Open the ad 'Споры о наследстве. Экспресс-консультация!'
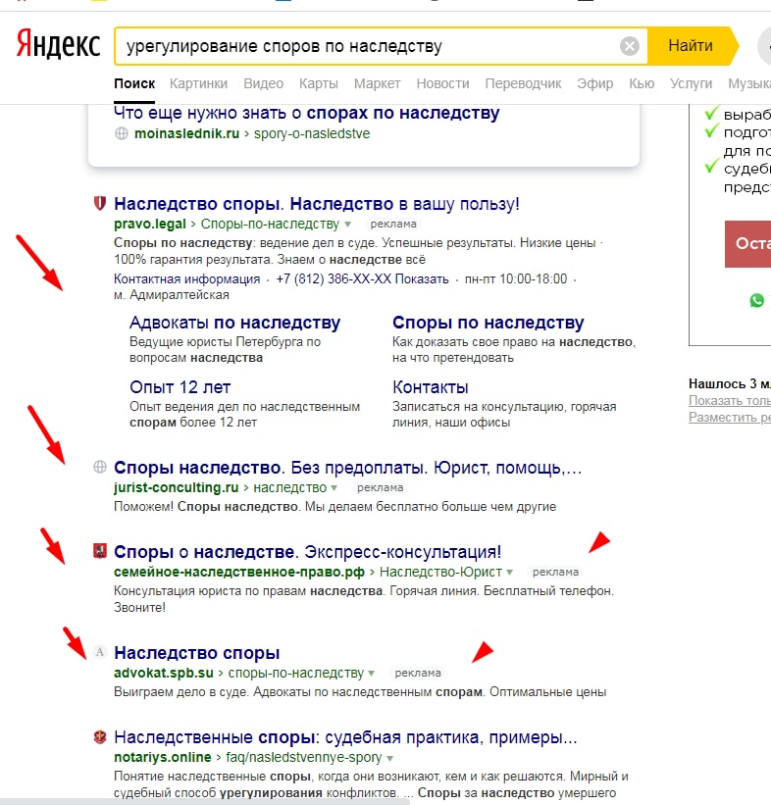 307,552
